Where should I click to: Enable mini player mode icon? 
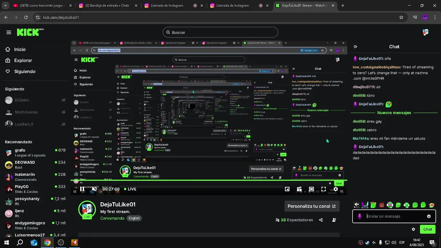[x=287, y=189]
